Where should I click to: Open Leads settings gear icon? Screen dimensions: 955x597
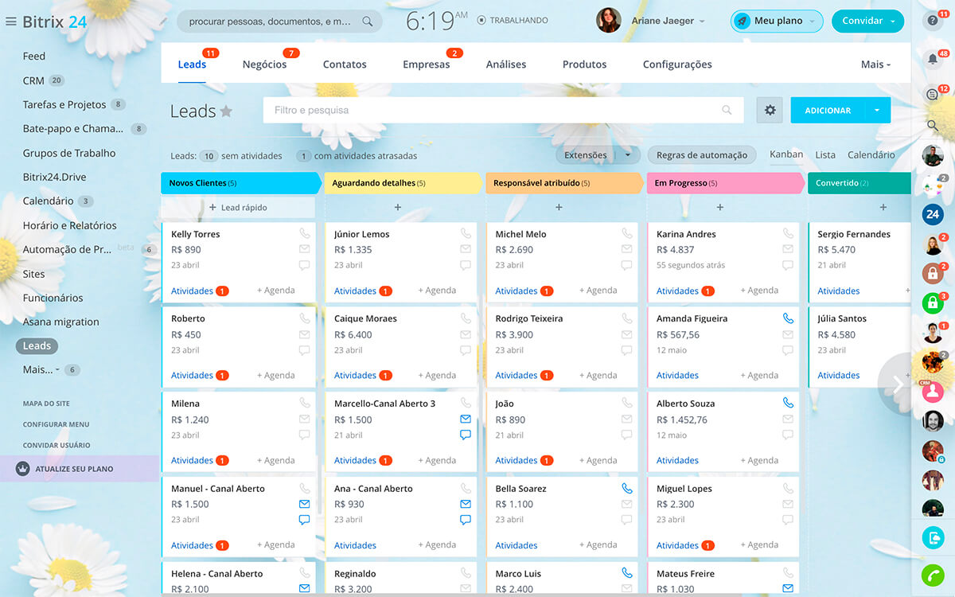770,111
